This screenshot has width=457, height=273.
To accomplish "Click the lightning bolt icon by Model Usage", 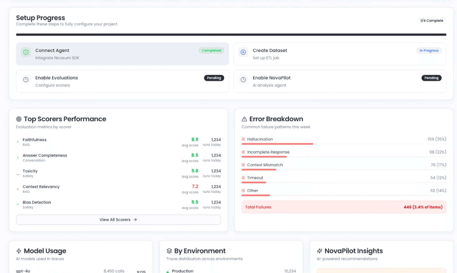I will pyautogui.click(x=19, y=251).
